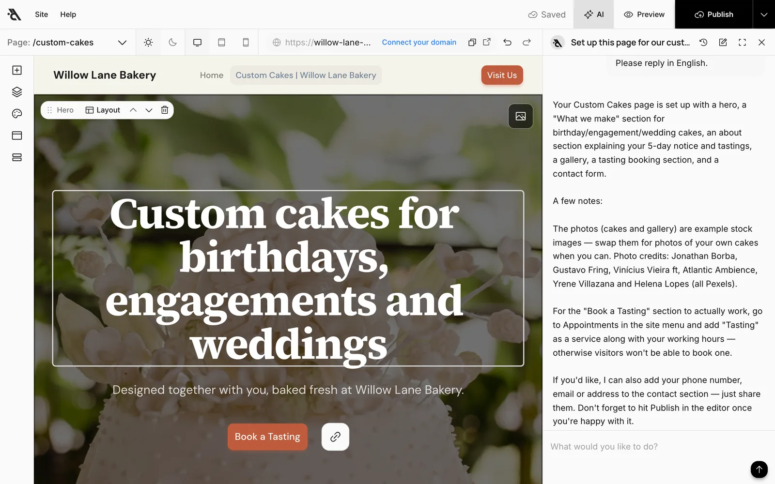Expand AI panel to fullscreen
Screen dimensions: 775x484
pos(742,43)
